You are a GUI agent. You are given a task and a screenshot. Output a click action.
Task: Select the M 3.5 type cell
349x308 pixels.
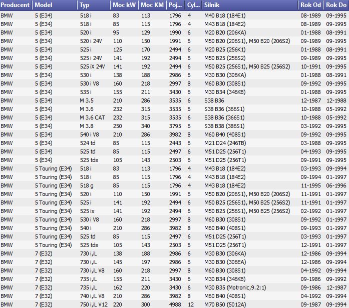[x=87, y=100]
